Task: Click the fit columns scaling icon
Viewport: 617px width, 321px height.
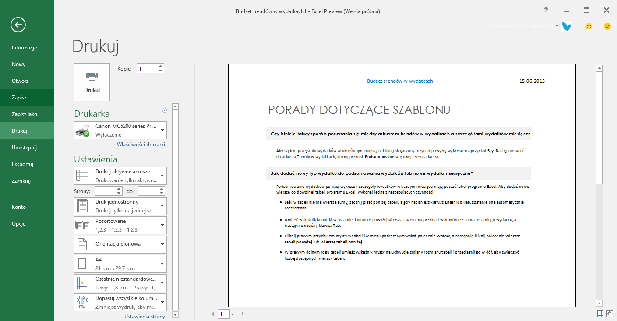Action: [82, 302]
